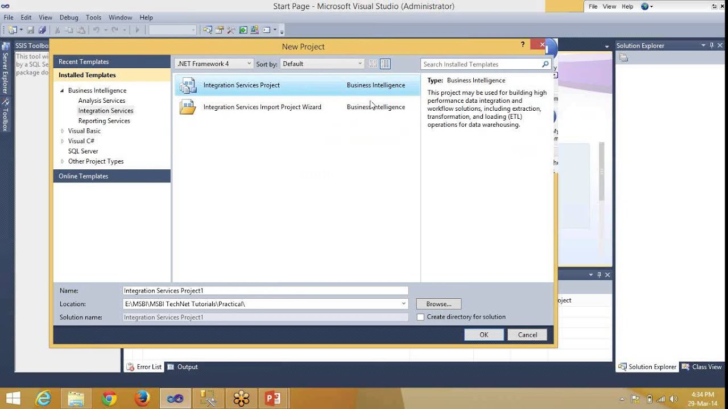Image resolution: width=728 pixels, height=409 pixels.
Task: Switch to the Output tab
Action: [x=182, y=367]
